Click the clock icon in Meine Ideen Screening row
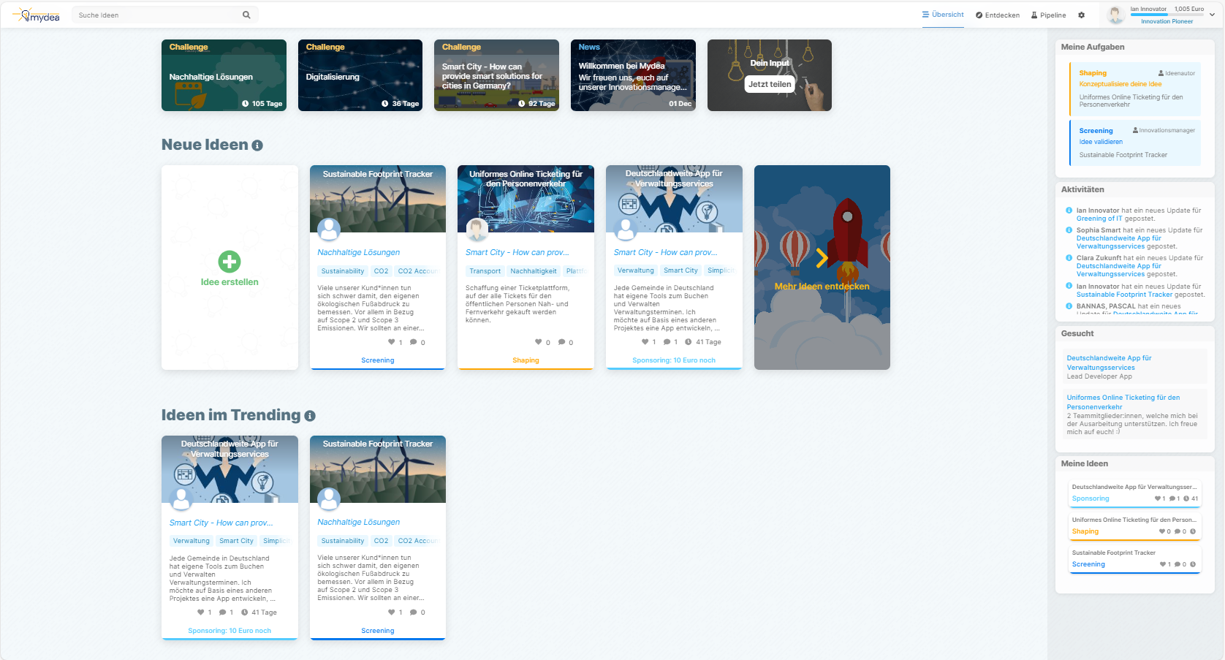 pyautogui.click(x=1193, y=564)
